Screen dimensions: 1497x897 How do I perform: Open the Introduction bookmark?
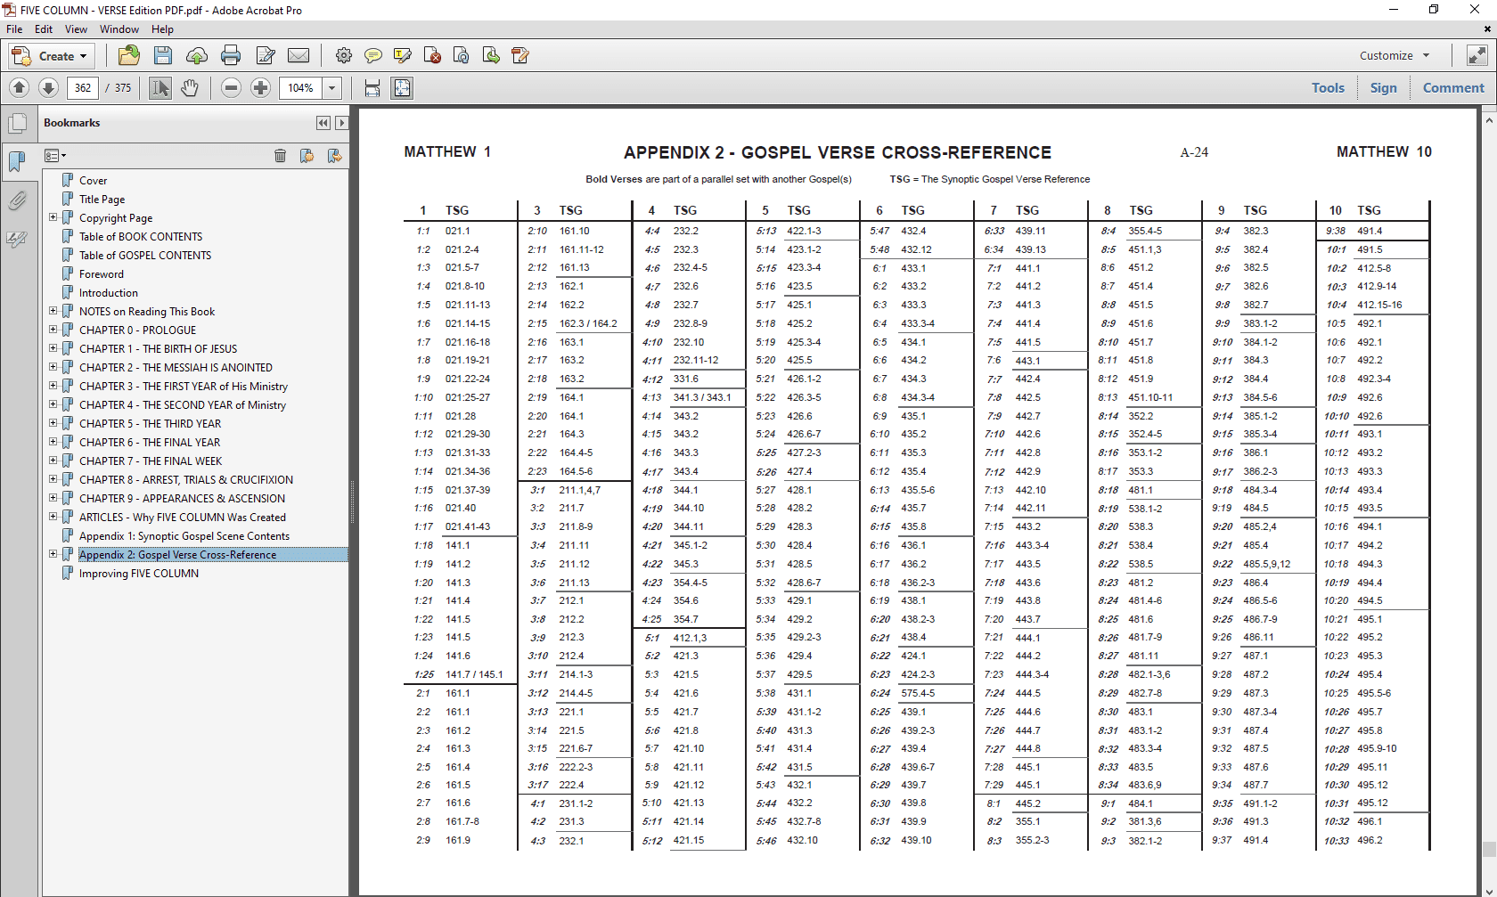(x=109, y=293)
